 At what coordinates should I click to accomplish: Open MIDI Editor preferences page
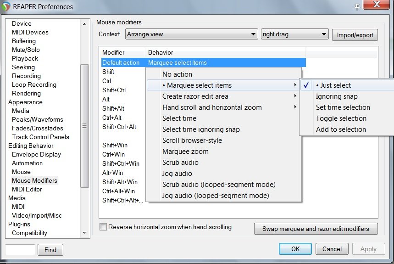[27, 189]
